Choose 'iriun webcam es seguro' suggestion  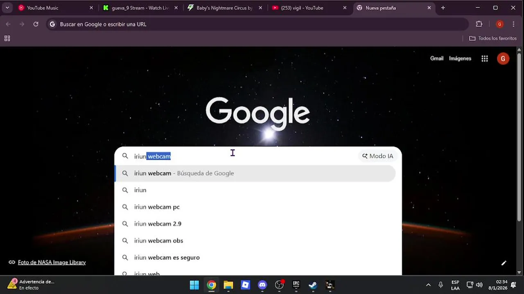pyautogui.click(x=255, y=258)
